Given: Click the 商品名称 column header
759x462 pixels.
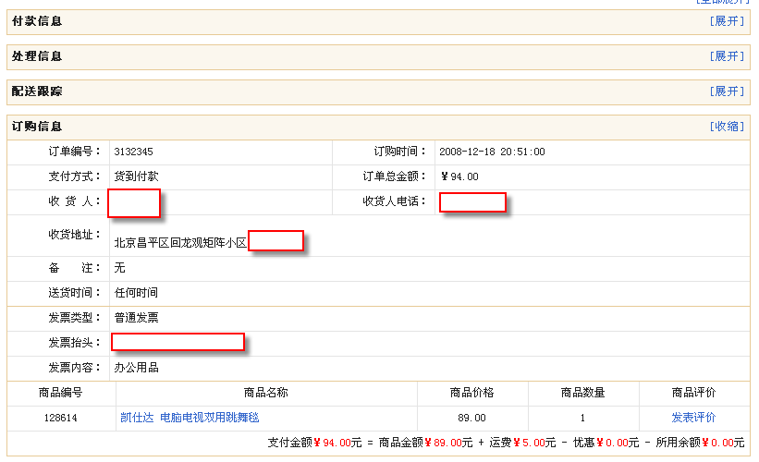Looking at the screenshot, I should click(x=265, y=393).
